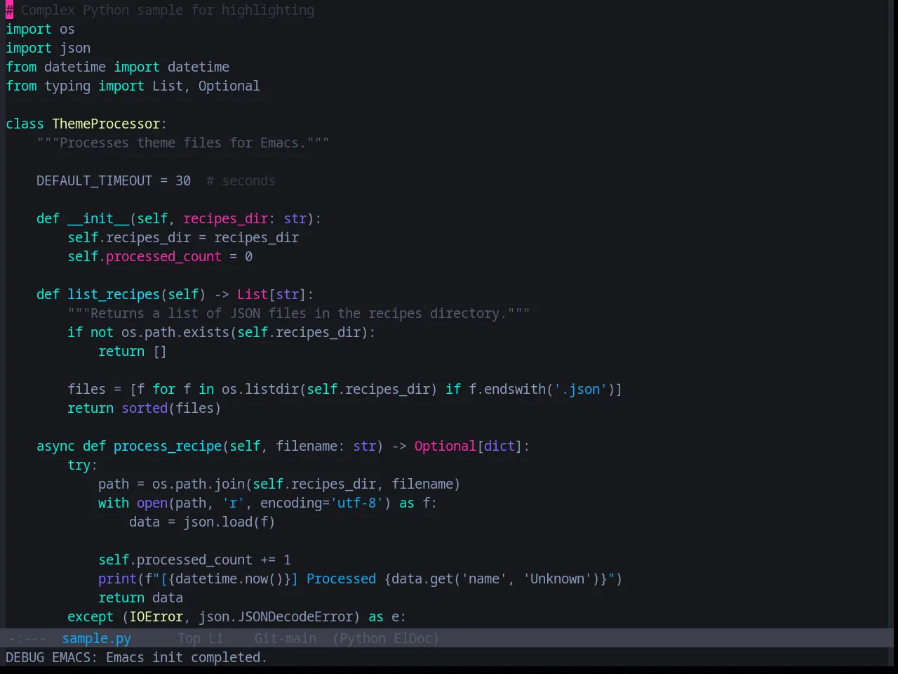This screenshot has width=898, height=674.
Task: Click 'os.listdir' in the files comprehension
Action: point(260,389)
